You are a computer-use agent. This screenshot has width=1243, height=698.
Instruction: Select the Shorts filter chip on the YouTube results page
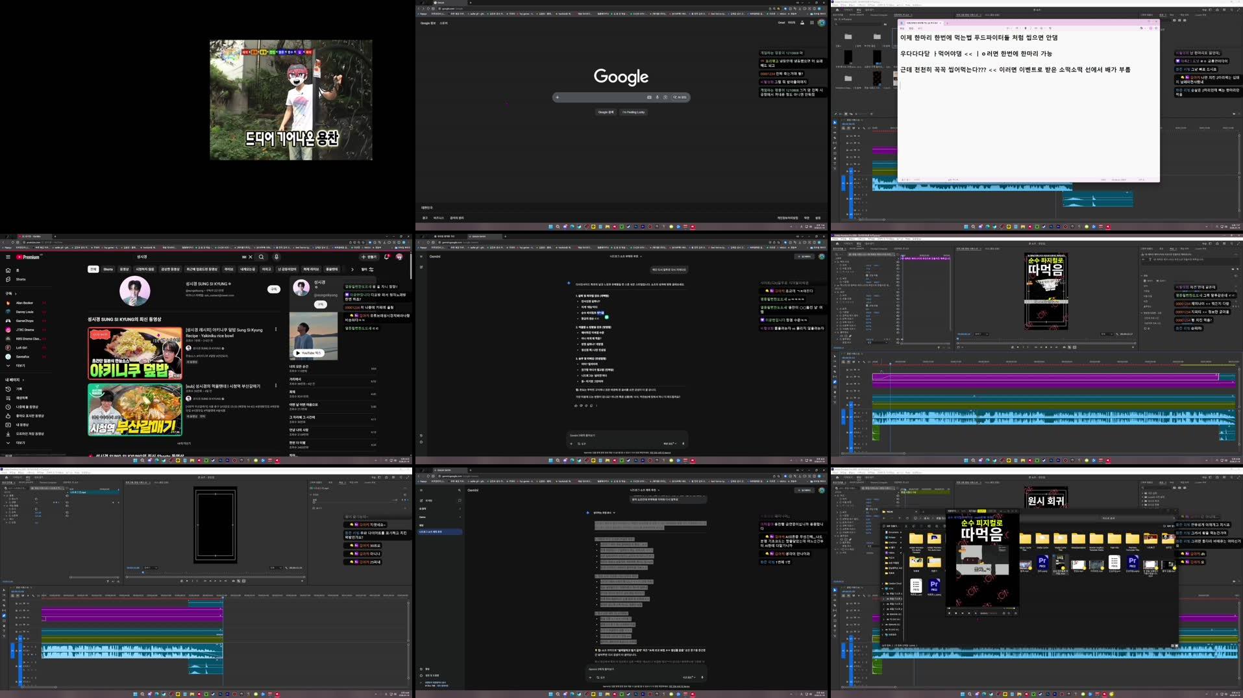(x=108, y=269)
